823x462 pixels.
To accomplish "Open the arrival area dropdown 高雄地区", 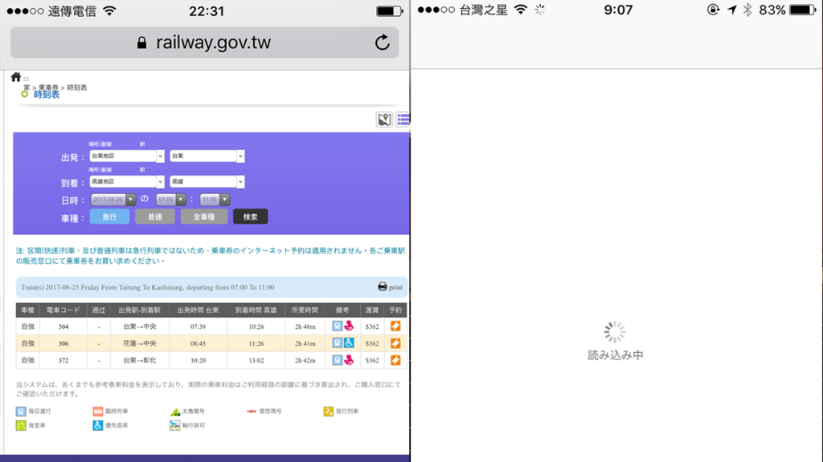I will pos(127,182).
